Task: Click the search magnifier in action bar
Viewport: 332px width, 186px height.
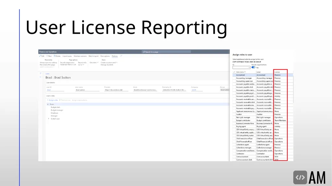Action: [121, 56]
